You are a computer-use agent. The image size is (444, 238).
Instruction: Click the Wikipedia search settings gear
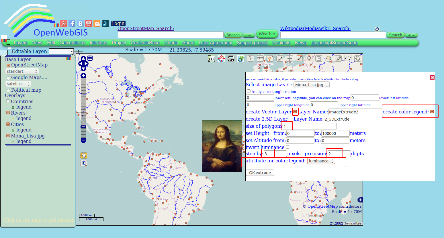pyautogui.click(x=377, y=29)
